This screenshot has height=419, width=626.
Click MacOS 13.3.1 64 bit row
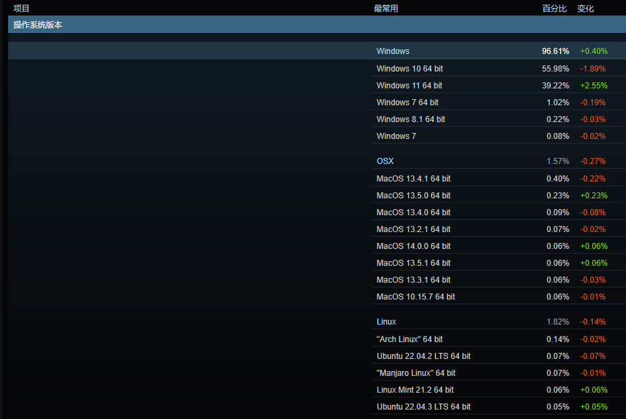[x=499, y=279]
